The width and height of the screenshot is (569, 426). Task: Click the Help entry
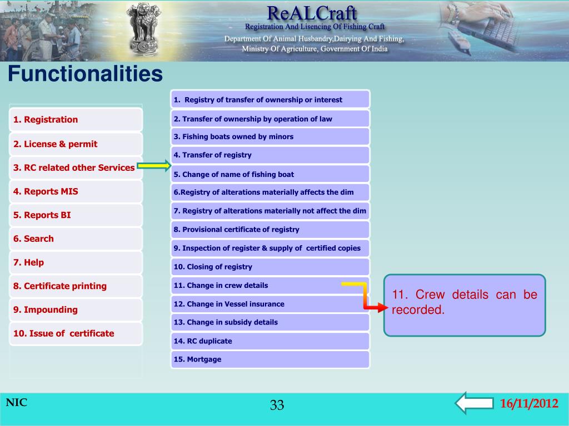(76, 262)
